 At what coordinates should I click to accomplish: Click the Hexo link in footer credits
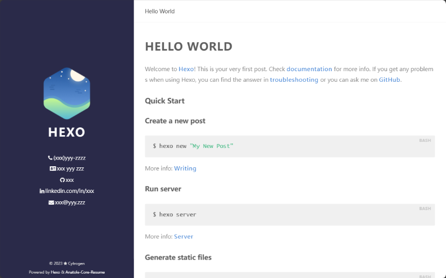click(55, 272)
